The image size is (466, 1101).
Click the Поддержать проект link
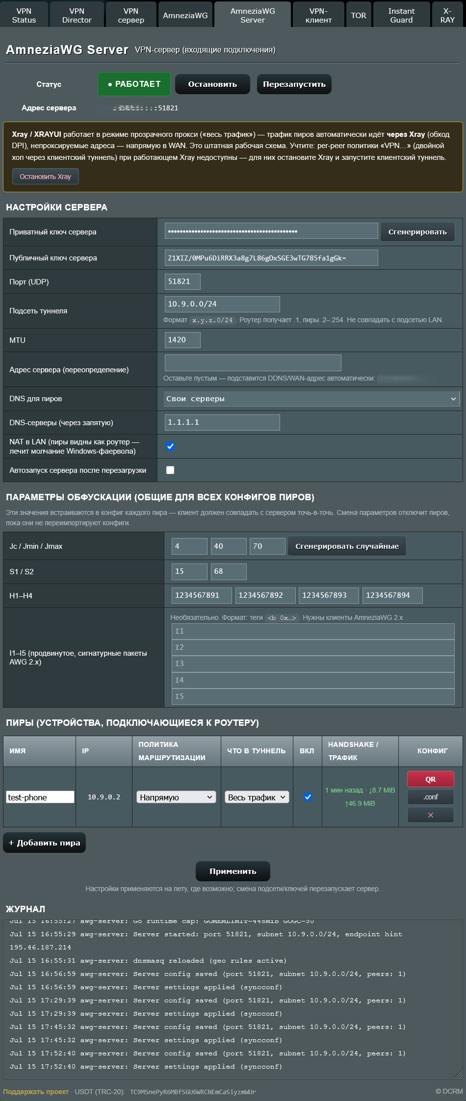[36, 1091]
